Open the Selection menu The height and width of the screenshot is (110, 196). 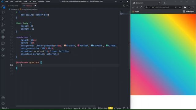[x=18, y=2]
